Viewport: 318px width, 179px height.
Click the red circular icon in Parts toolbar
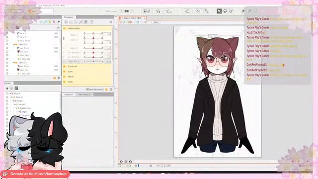(x=54, y=22)
